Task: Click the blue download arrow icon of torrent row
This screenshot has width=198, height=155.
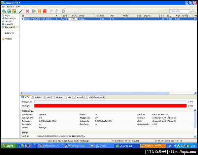Action: coord(22,19)
